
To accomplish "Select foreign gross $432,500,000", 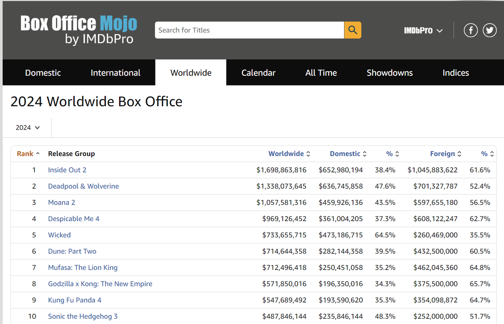I will (x=436, y=251).
